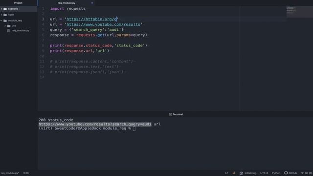The image size is (313, 176).
Task: Switch to the Project panel tab
Action: [18, 3]
